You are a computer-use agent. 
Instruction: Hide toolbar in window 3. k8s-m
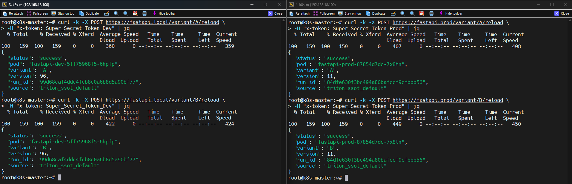coord(164,13)
